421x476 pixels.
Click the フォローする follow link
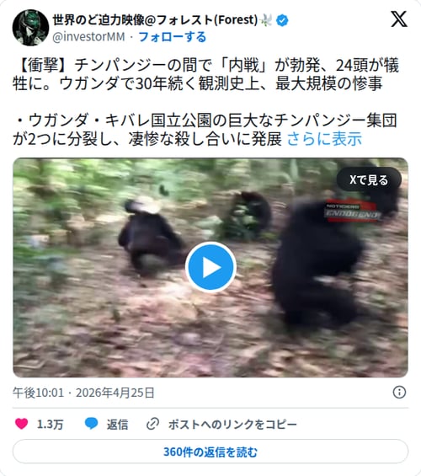[173, 37]
